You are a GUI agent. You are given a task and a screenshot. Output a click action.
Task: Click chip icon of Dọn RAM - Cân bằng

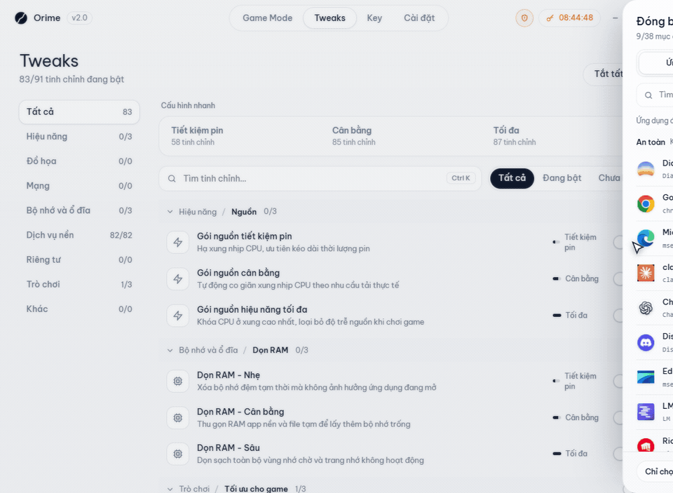[x=177, y=417]
